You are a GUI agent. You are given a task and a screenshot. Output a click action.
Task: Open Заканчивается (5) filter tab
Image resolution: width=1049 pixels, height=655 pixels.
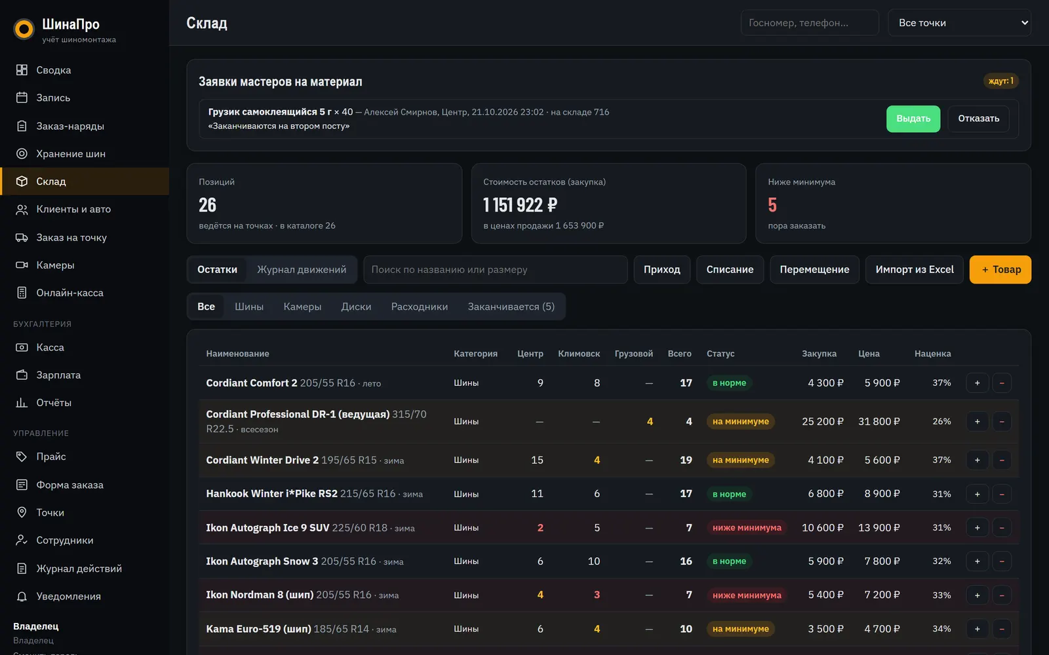511,307
